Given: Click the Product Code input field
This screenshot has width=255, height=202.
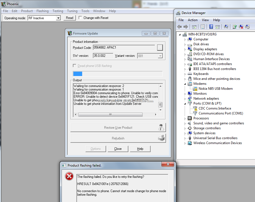Looking at the screenshot, I should tap(124, 47).
